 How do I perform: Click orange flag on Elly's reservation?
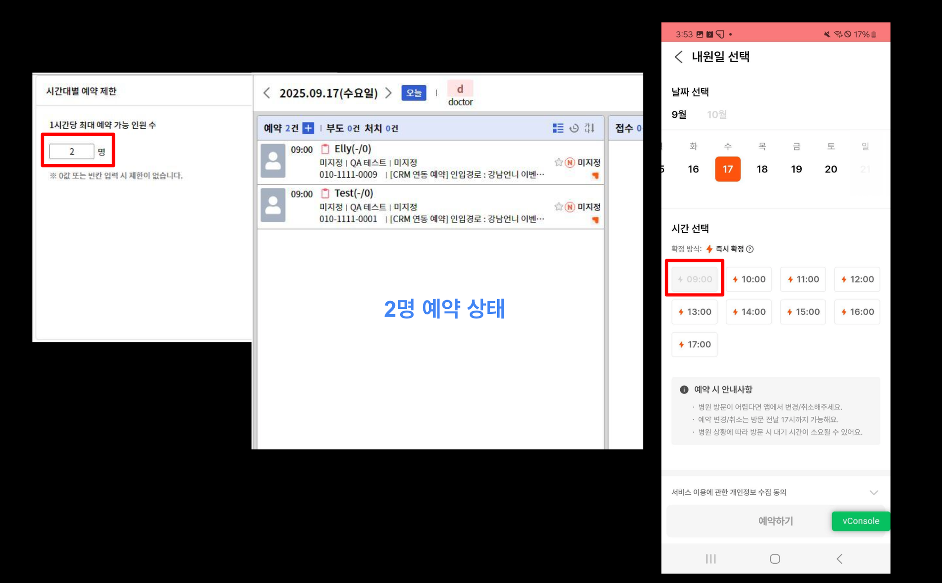595,175
